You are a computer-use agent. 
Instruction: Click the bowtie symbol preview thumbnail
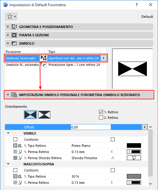pos(132,69)
